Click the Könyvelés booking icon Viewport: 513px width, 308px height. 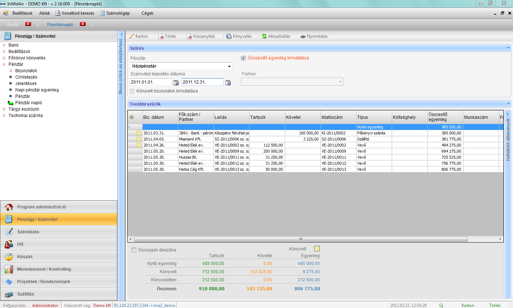[229, 36]
